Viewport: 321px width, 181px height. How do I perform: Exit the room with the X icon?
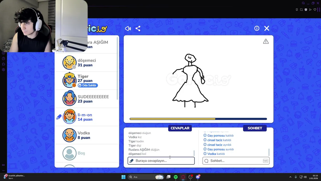pyautogui.click(x=267, y=28)
